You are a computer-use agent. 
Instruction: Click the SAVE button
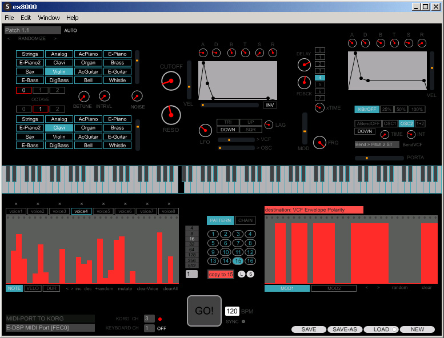(309, 329)
